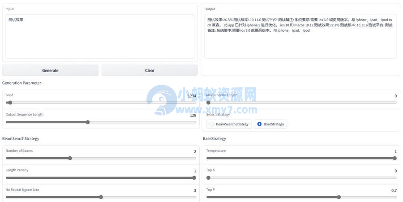Click the No Repeat Ngram Size value 3
403x202 pixels.
pos(195,190)
